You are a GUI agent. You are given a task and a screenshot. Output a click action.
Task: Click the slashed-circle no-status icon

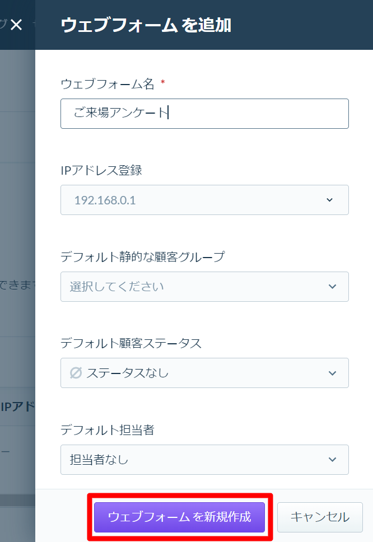[x=76, y=373]
